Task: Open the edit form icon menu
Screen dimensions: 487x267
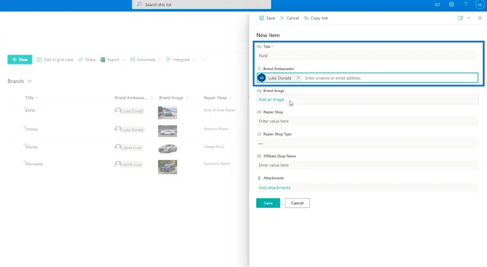Action: [460, 18]
